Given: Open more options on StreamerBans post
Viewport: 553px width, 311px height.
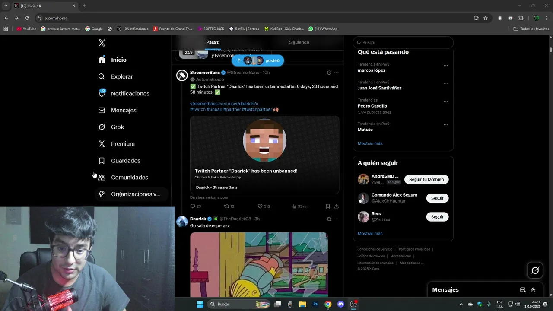Looking at the screenshot, I should [x=337, y=73].
